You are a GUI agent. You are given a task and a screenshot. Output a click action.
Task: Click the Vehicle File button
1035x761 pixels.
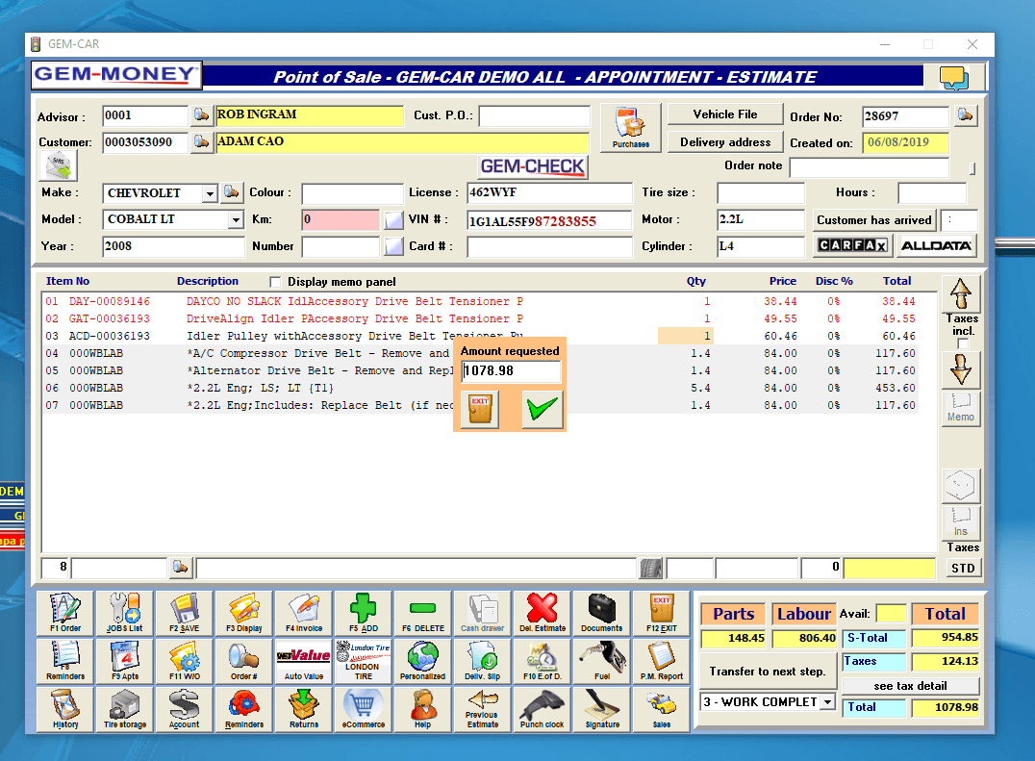click(724, 114)
